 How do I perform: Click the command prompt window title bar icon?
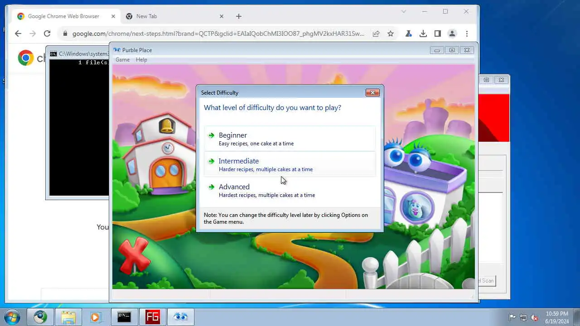[x=53, y=54]
